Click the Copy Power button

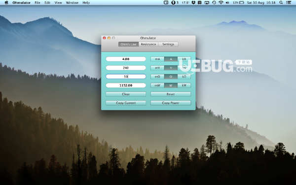tap(171, 103)
